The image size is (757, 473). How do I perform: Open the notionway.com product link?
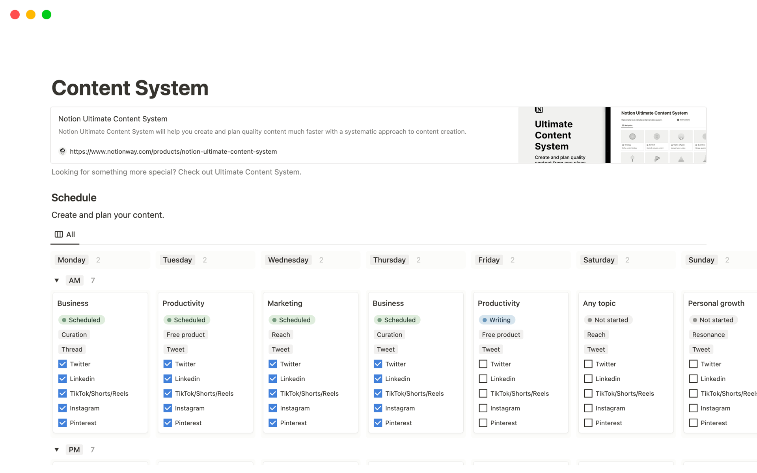pyautogui.click(x=173, y=151)
